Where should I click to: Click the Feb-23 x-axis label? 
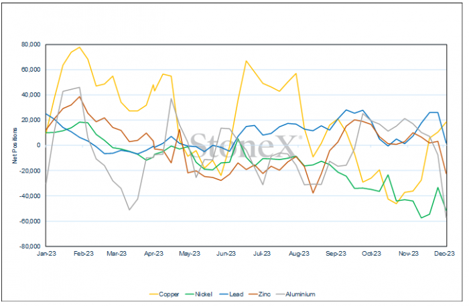pyautogui.click(x=84, y=254)
